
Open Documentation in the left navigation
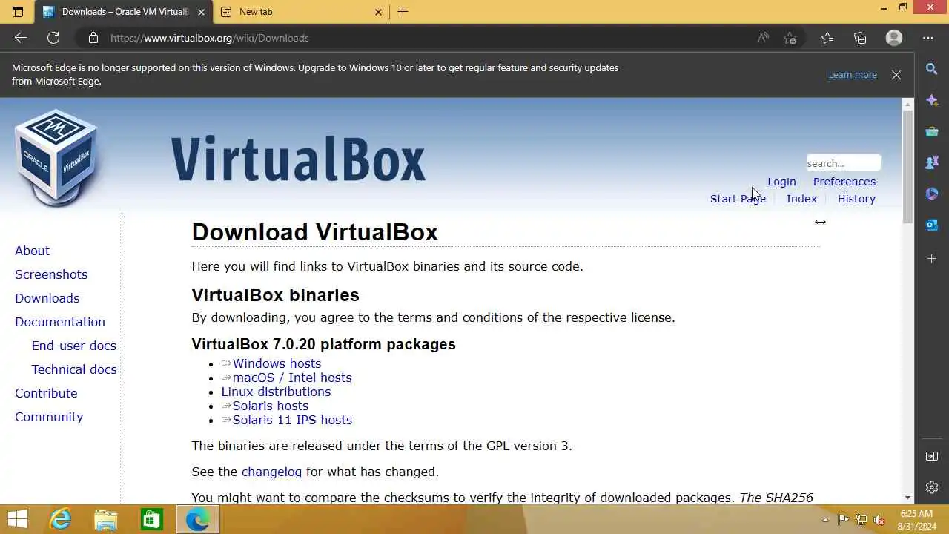click(x=60, y=322)
